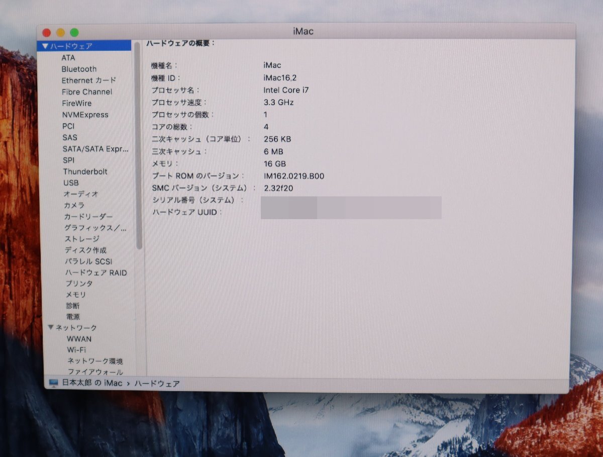Select NVMExpress in the sidebar
The height and width of the screenshot is (457, 603).
tap(85, 115)
